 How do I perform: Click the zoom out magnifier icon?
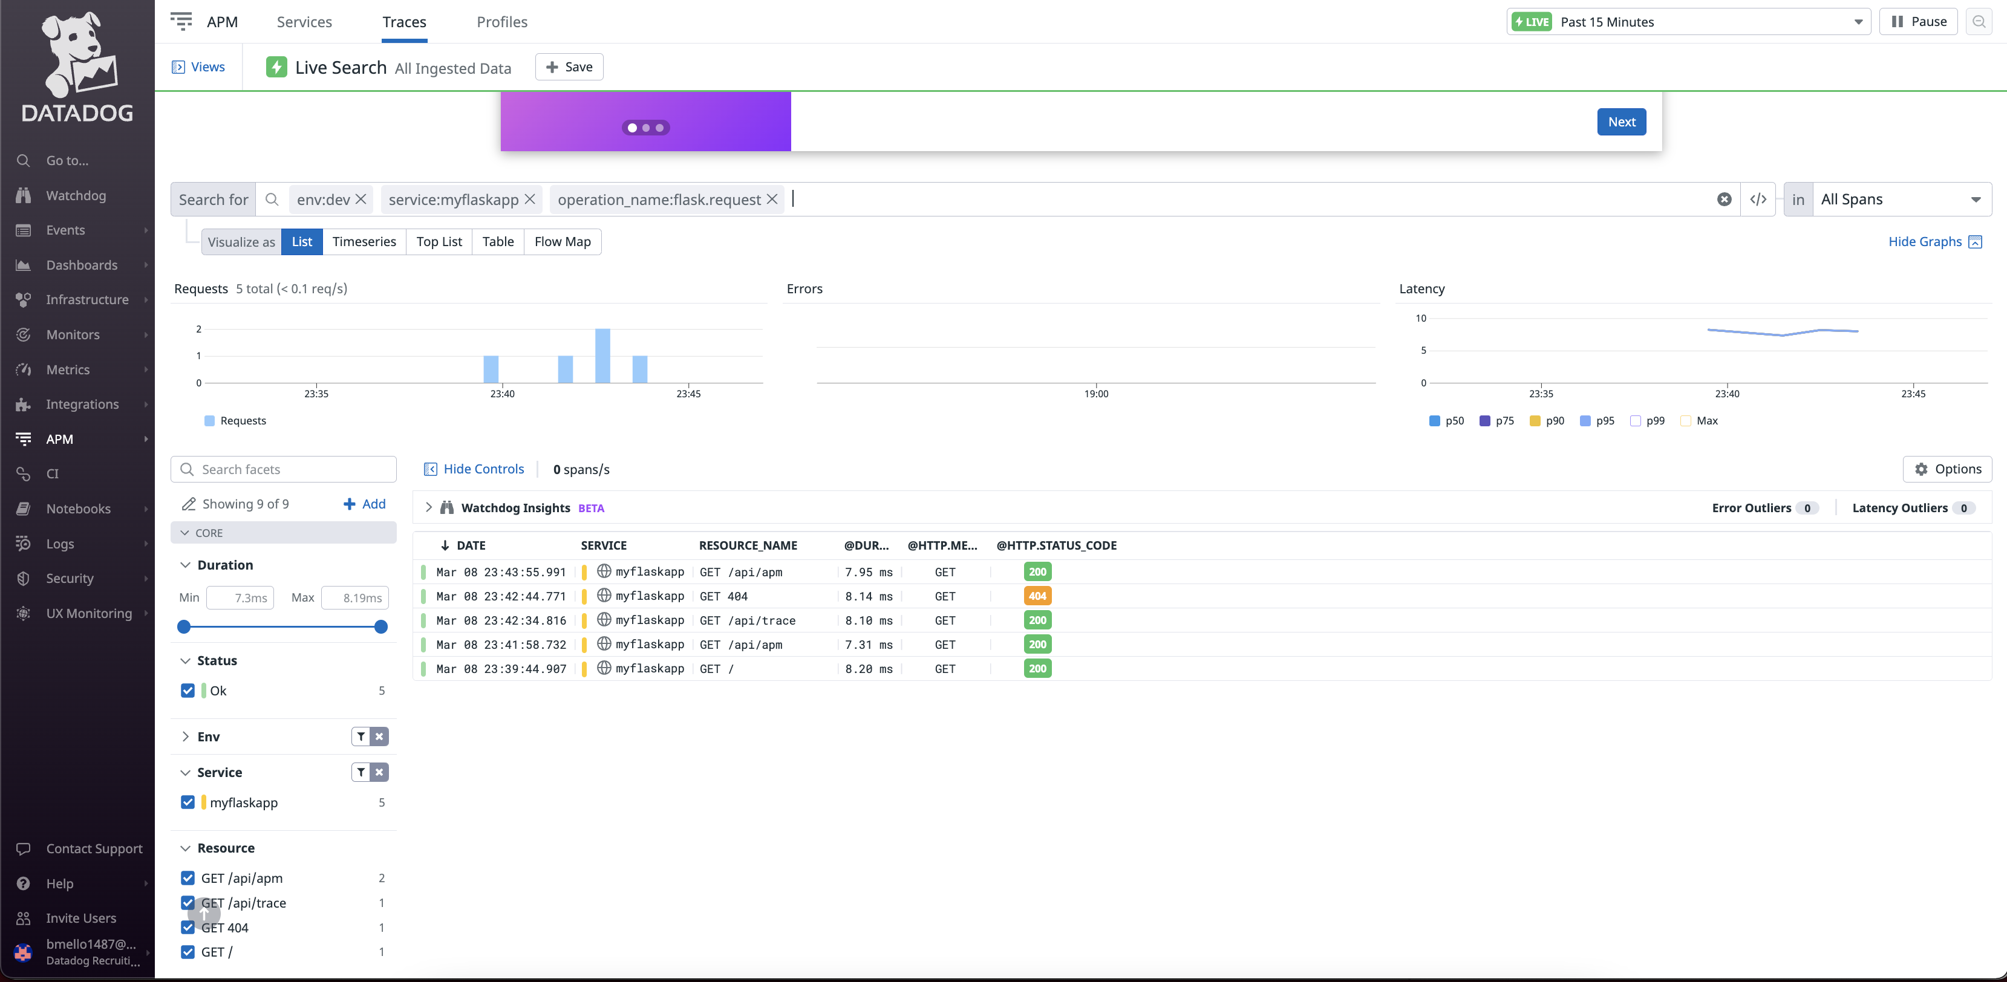pyautogui.click(x=1979, y=22)
